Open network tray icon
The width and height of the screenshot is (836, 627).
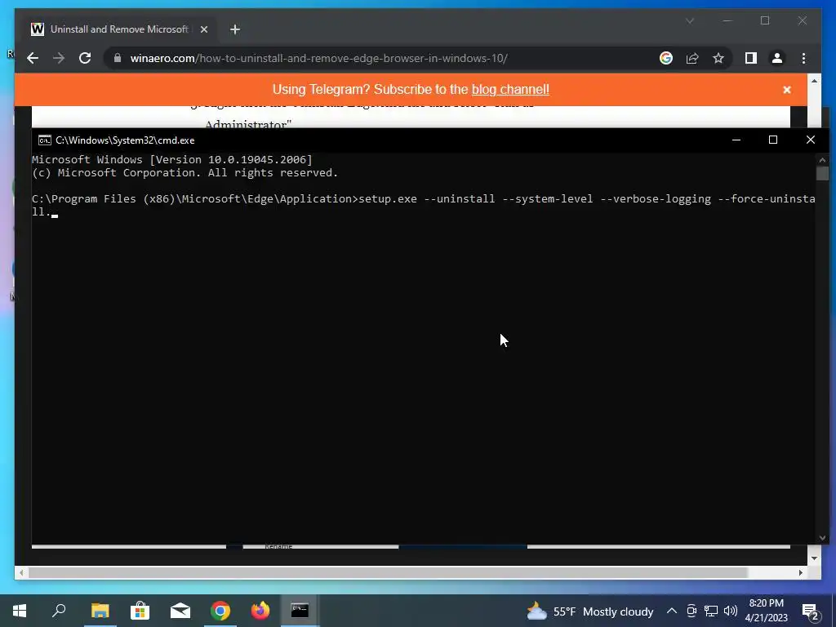pyautogui.click(x=711, y=611)
